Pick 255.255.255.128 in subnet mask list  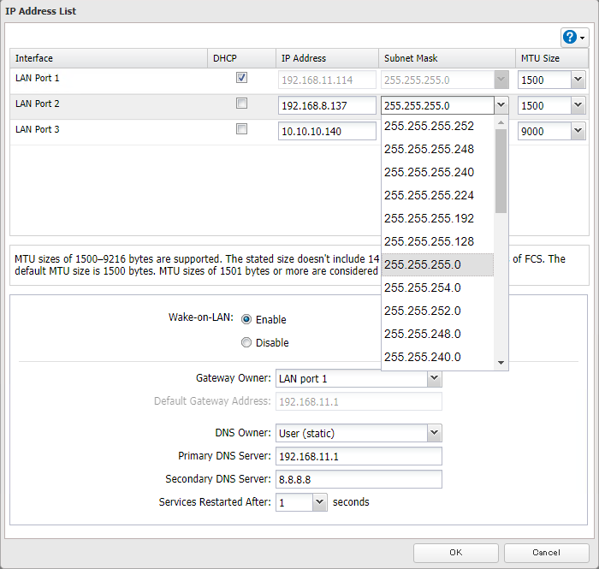[429, 241]
